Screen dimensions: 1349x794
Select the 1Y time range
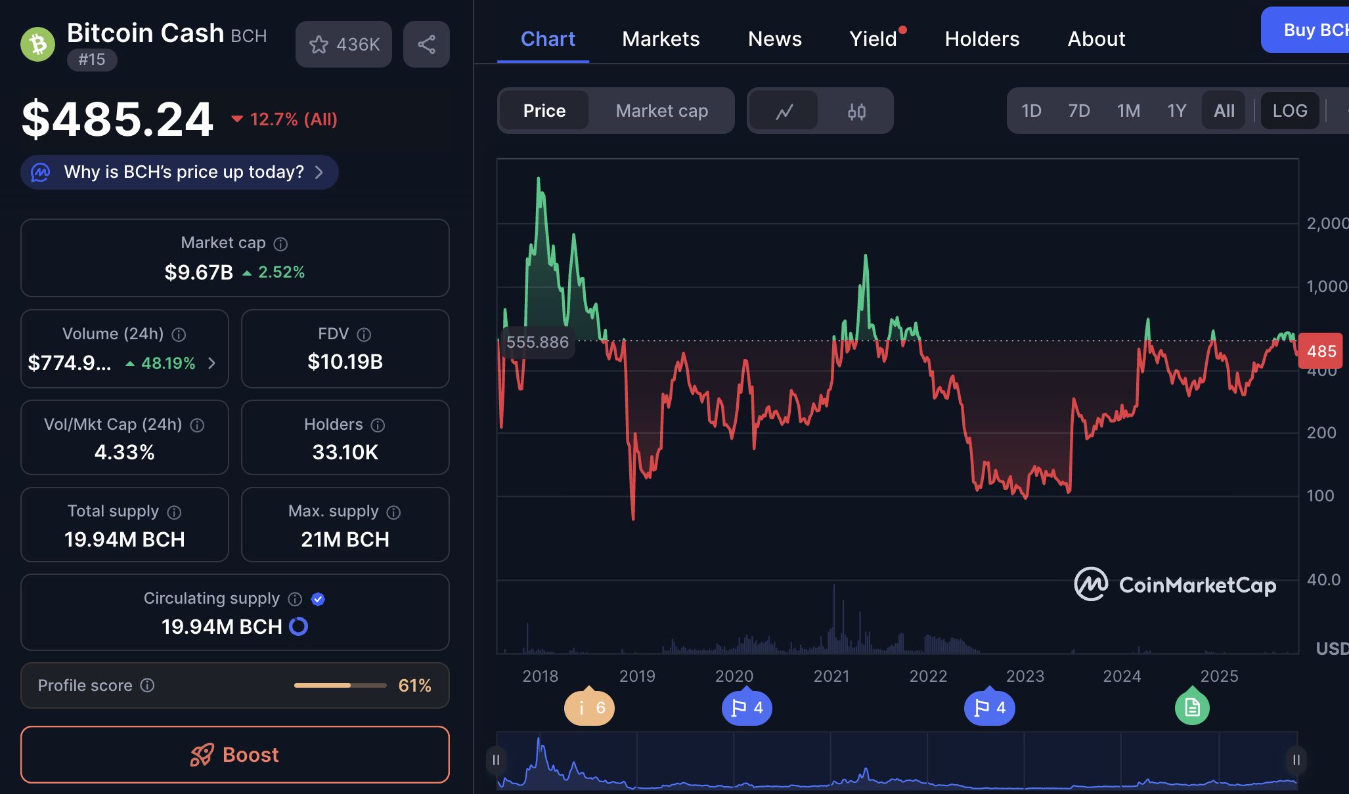coord(1176,111)
